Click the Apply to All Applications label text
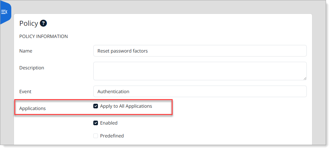The height and width of the screenshot is (150, 331). tap(126, 106)
